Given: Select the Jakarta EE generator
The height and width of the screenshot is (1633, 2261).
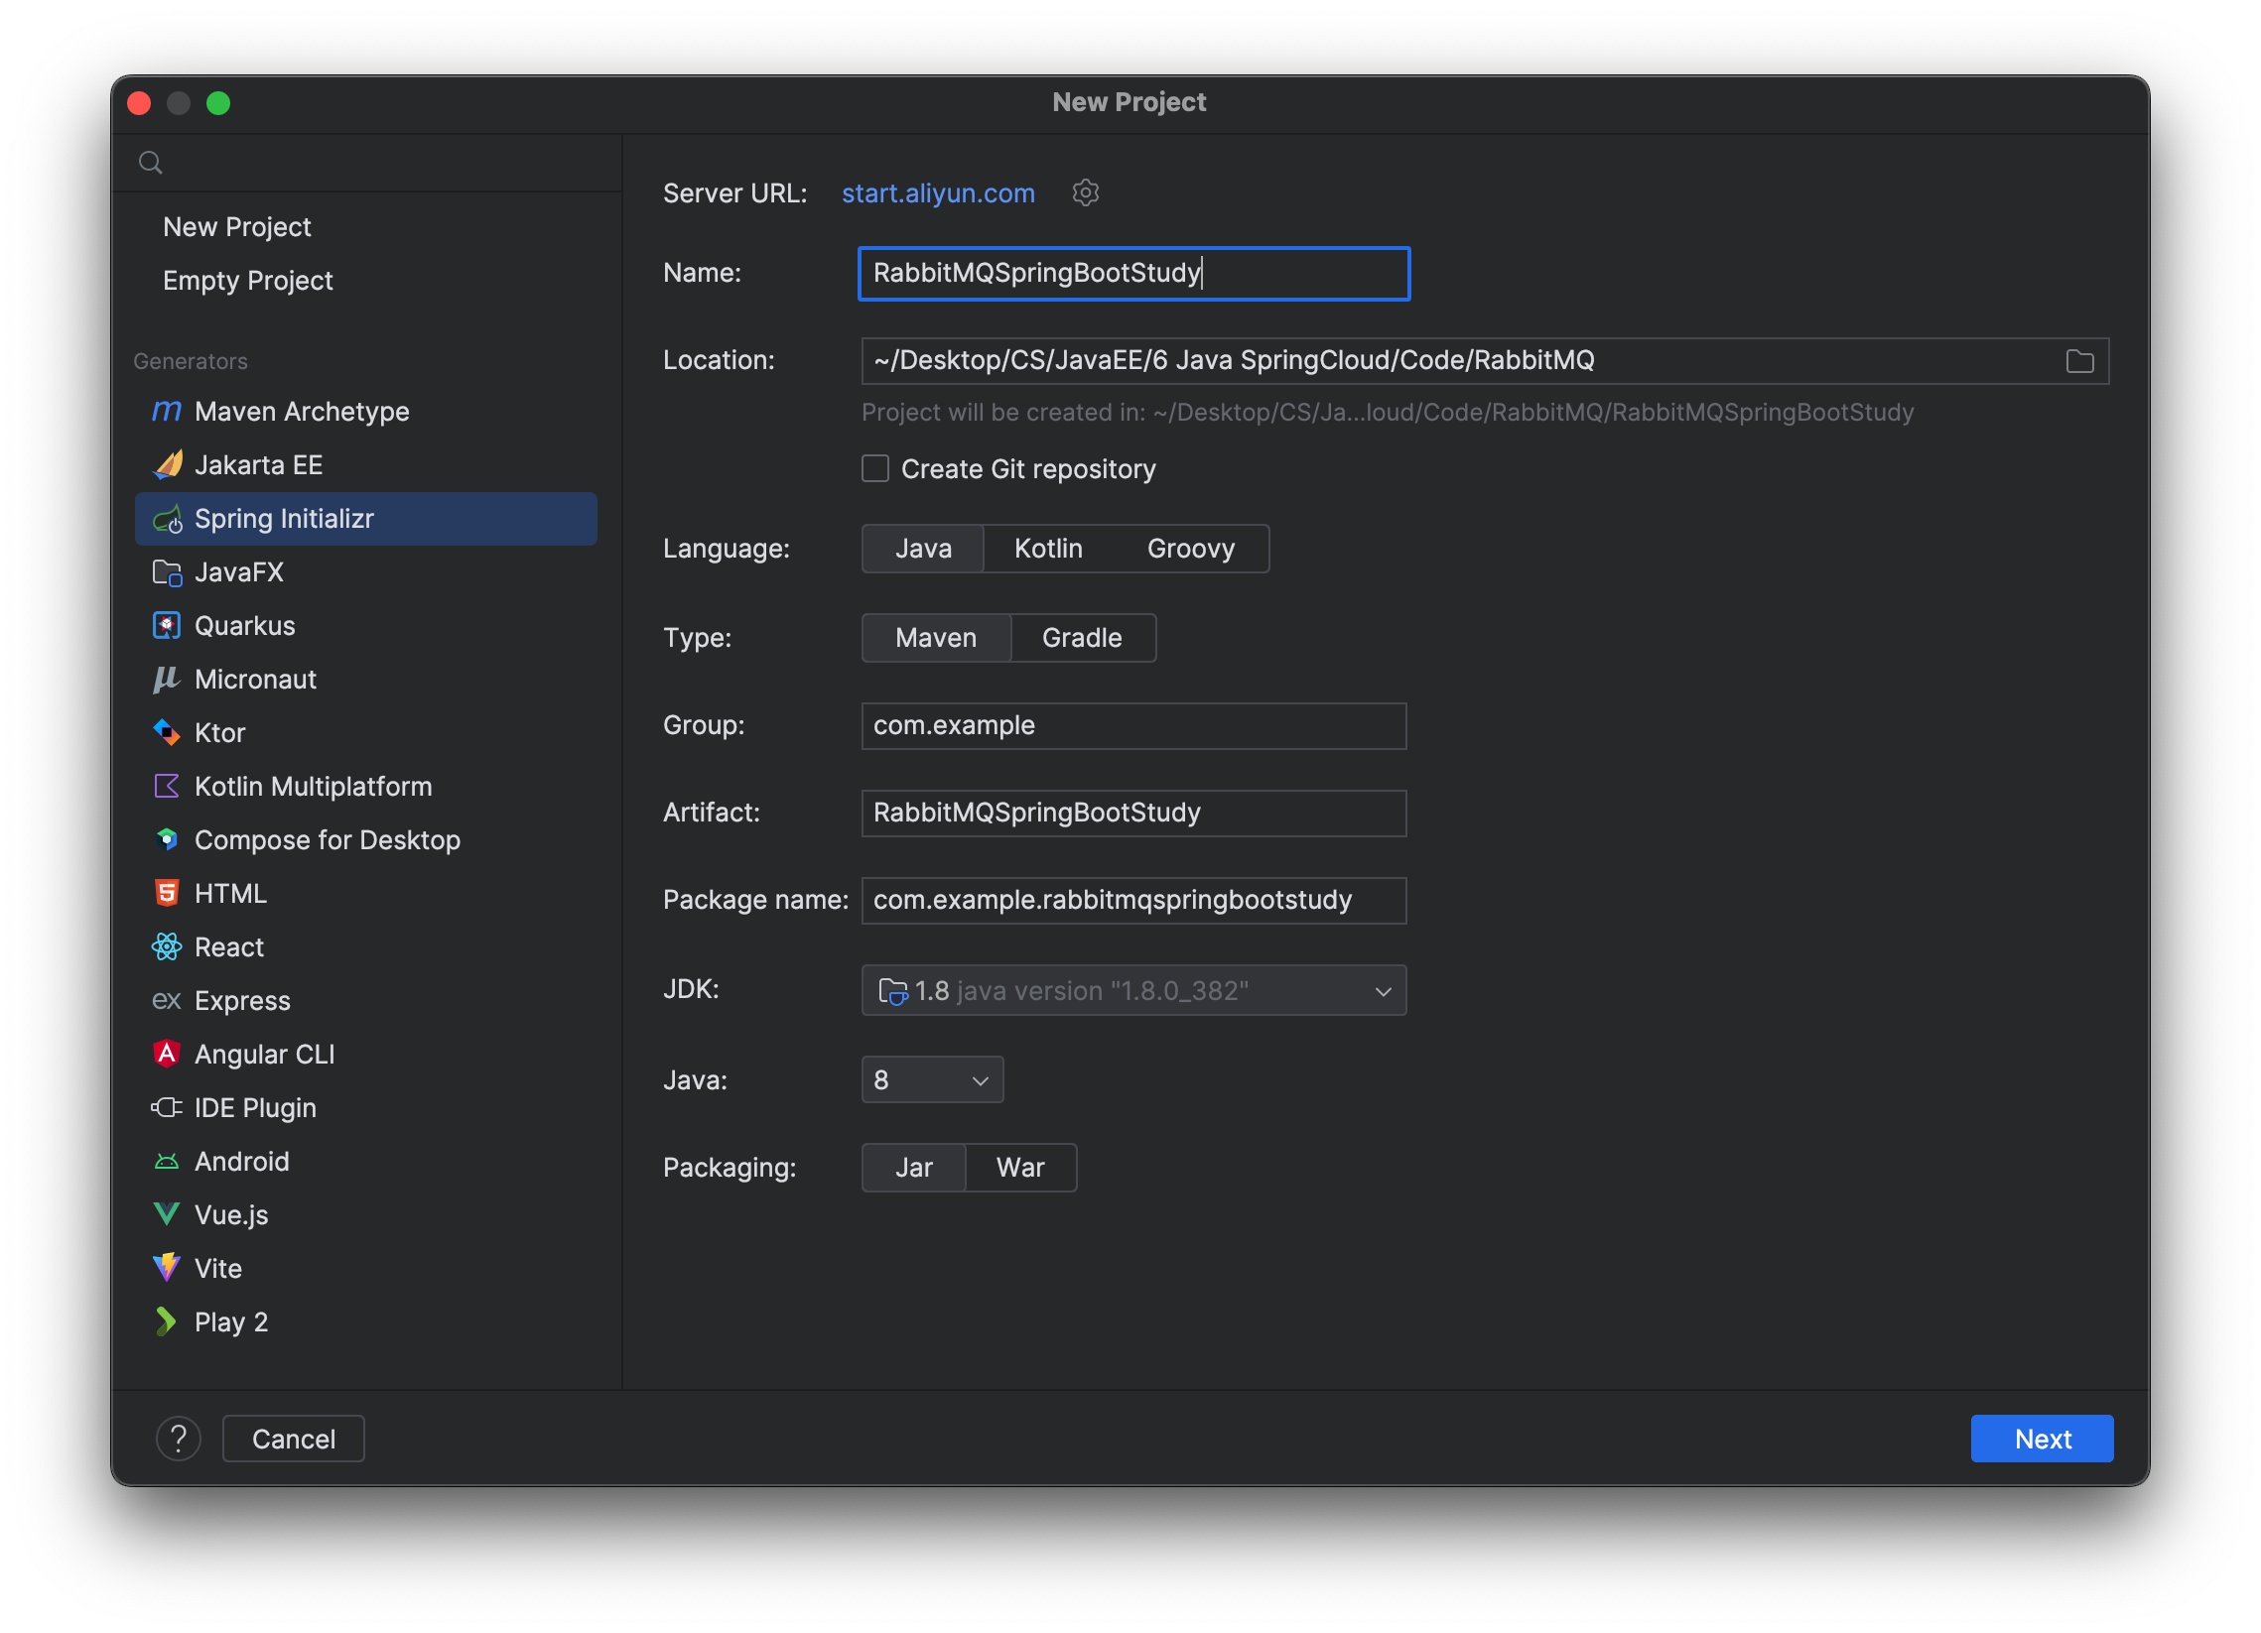Looking at the screenshot, I should pyautogui.click(x=258, y=465).
